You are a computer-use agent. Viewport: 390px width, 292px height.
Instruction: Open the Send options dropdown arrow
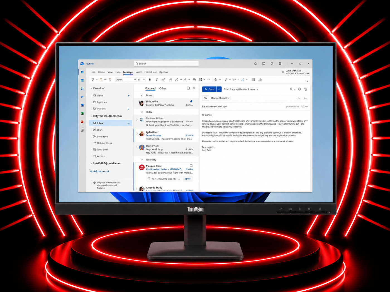click(219, 89)
